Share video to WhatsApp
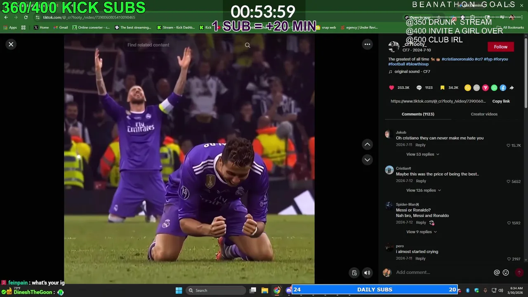528x297 pixels. [x=494, y=87]
